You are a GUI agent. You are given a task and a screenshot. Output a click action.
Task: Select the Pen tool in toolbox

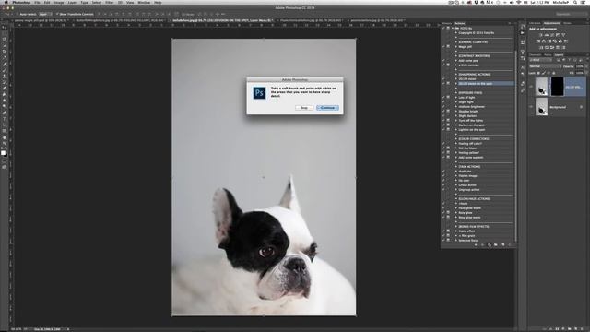click(x=5, y=113)
